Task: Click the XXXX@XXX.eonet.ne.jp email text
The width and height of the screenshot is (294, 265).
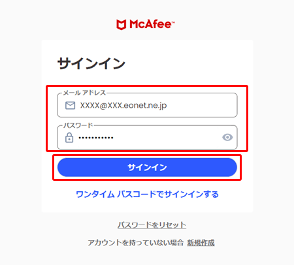Action: [x=123, y=106]
